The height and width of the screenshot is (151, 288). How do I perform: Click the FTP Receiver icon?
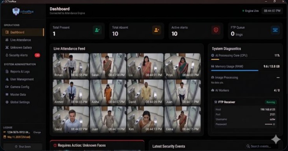point(216,102)
